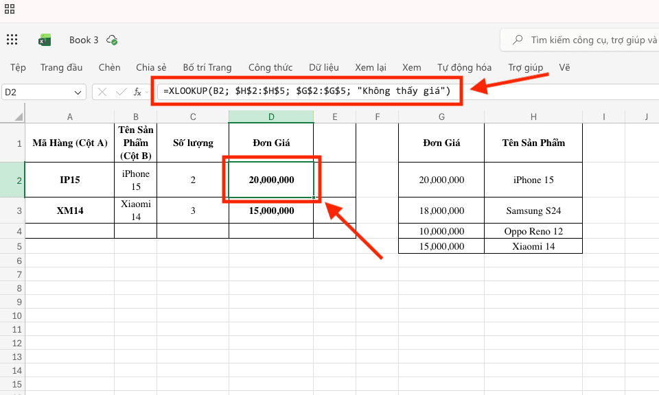Screen dimensions: 659x395
Task: Select cell with Oppo Reno 12
Action: (x=533, y=231)
